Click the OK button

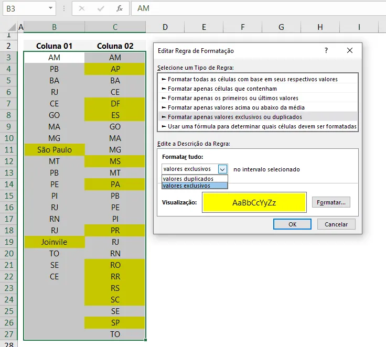[292, 224]
